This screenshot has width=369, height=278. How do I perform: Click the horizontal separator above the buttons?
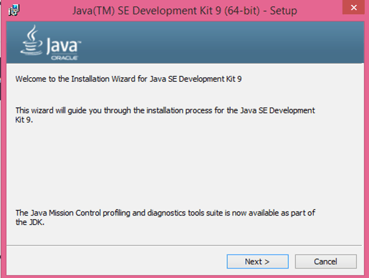coord(184,245)
